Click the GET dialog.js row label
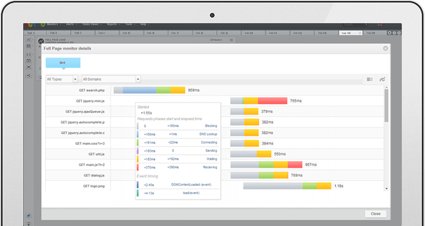The width and height of the screenshot is (425, 226). tap(94, 176)
